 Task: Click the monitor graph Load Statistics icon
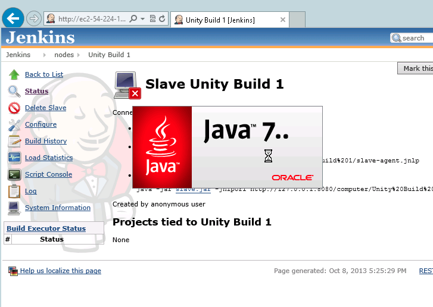(14, 158)
